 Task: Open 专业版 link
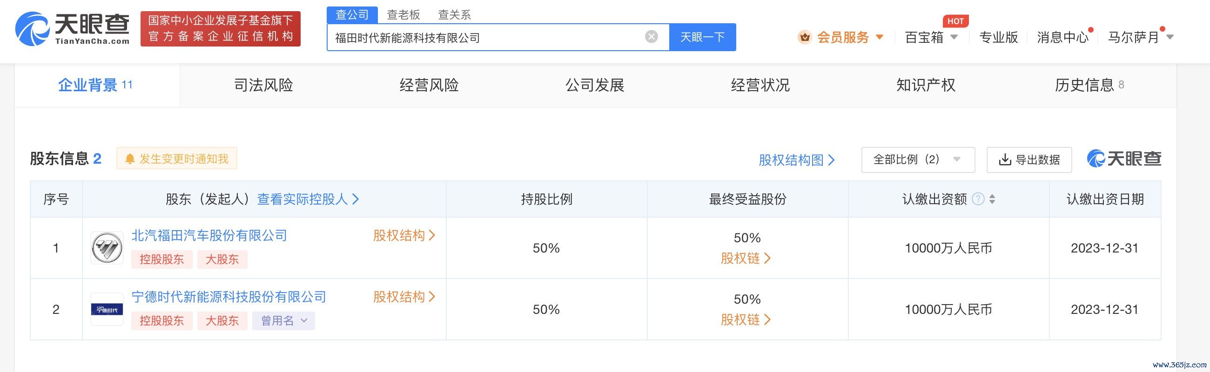tap(998, 37)
